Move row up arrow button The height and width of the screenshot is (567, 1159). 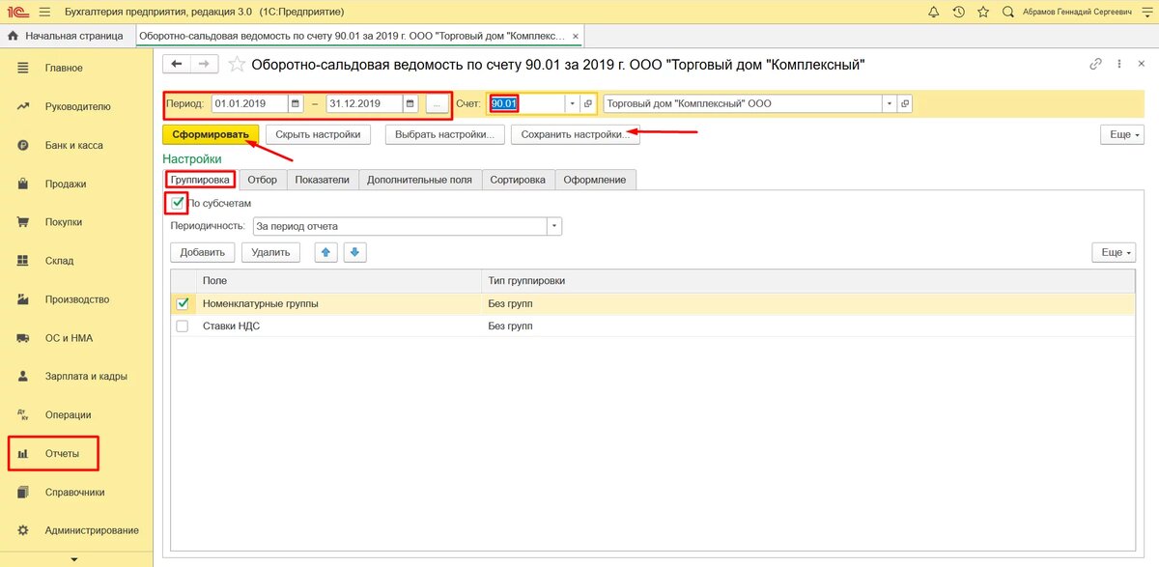326,252
